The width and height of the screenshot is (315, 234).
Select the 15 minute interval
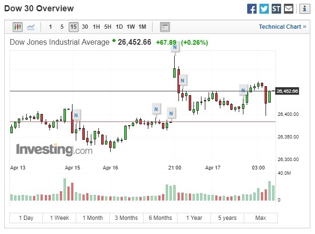73,27
